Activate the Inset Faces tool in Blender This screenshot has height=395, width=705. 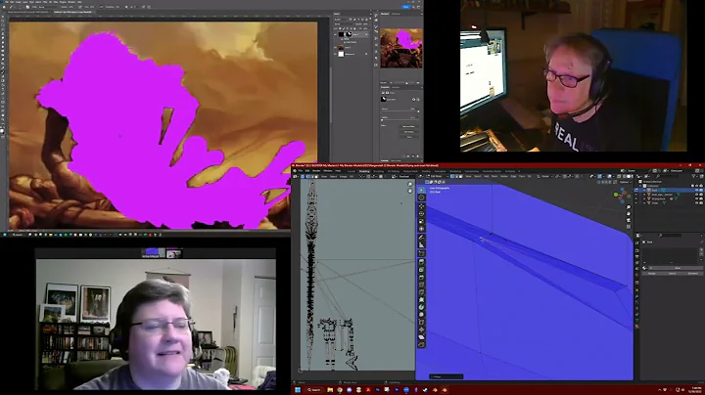coord(421,270)
